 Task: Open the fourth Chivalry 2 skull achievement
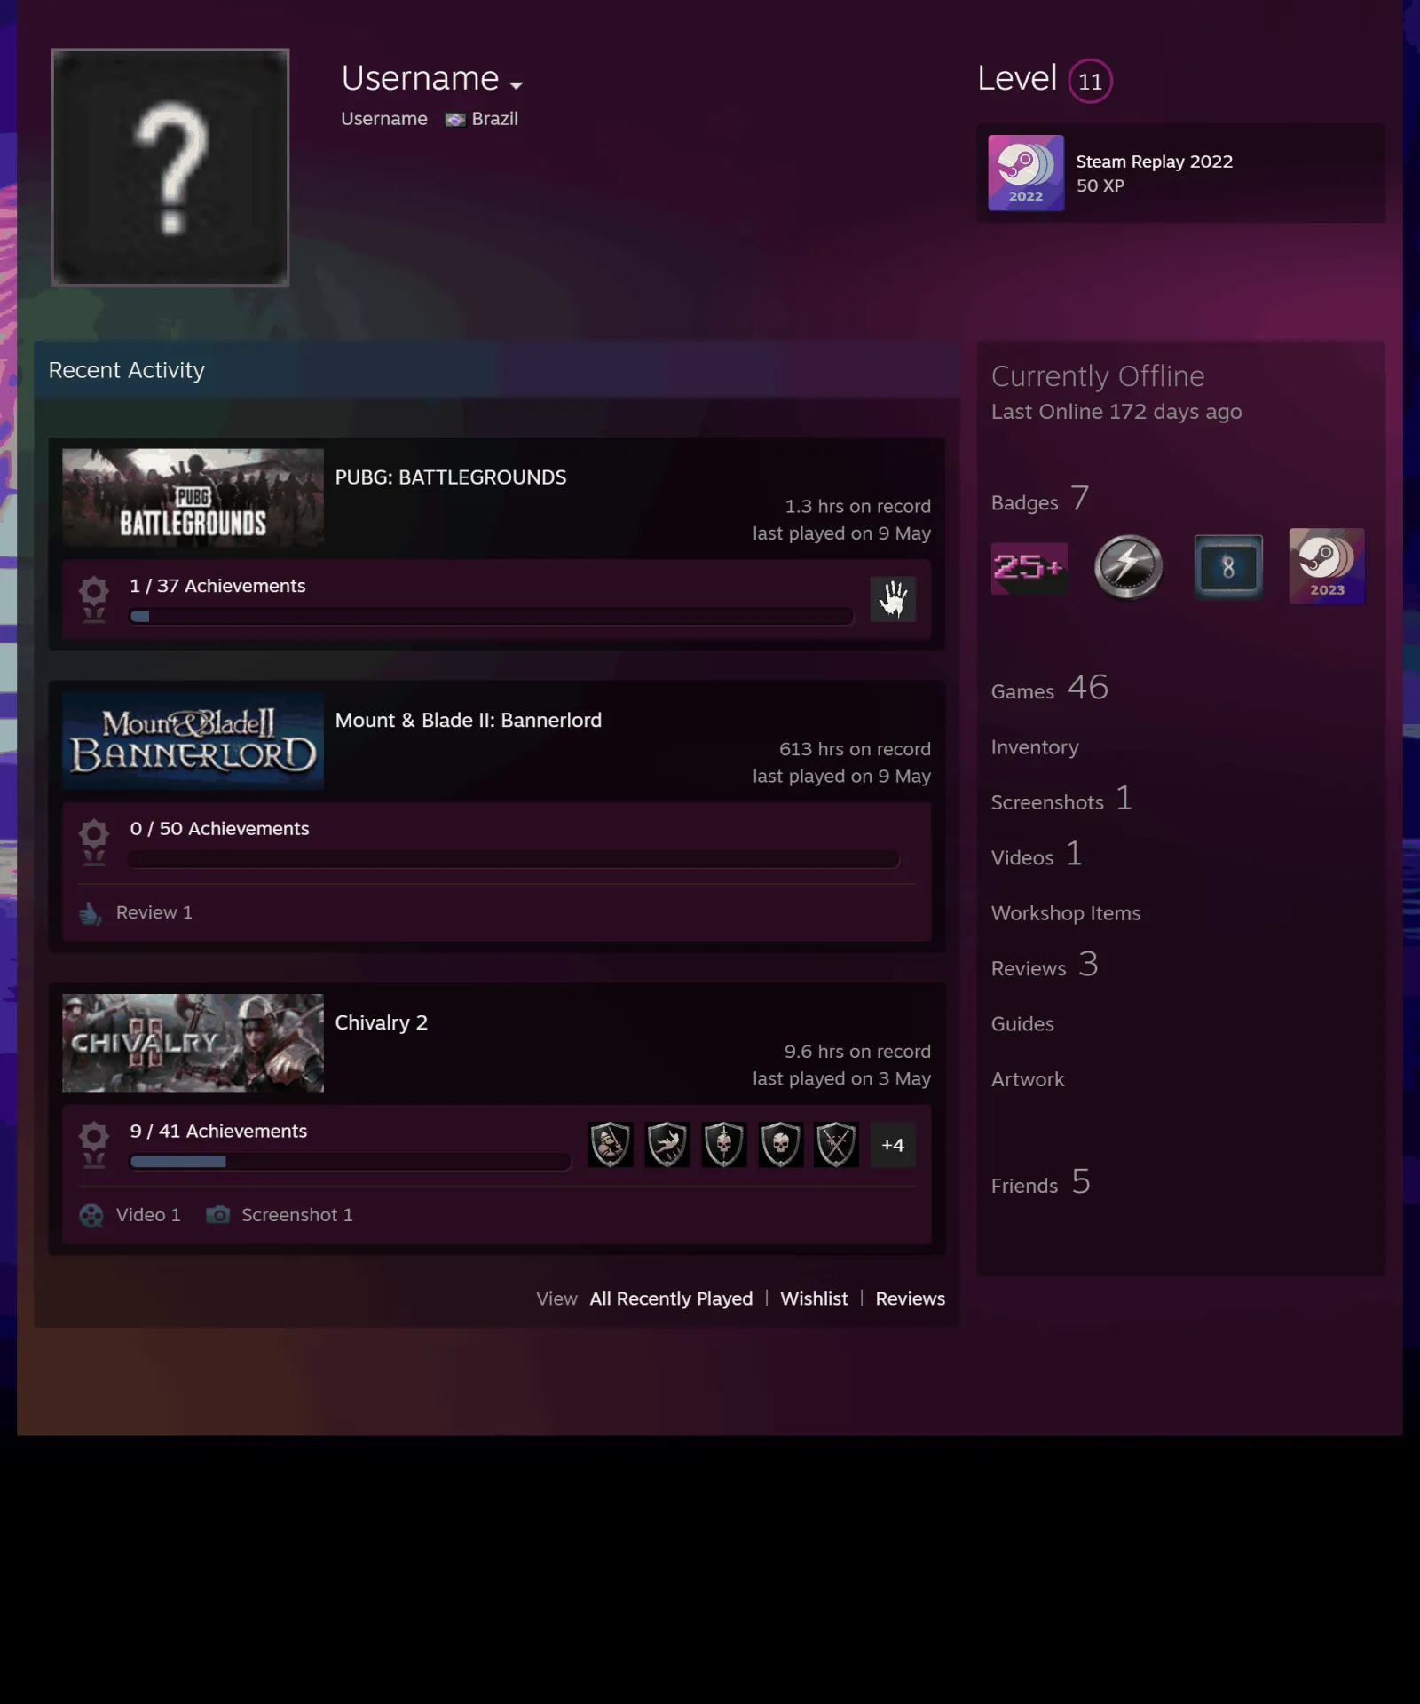781,1144
